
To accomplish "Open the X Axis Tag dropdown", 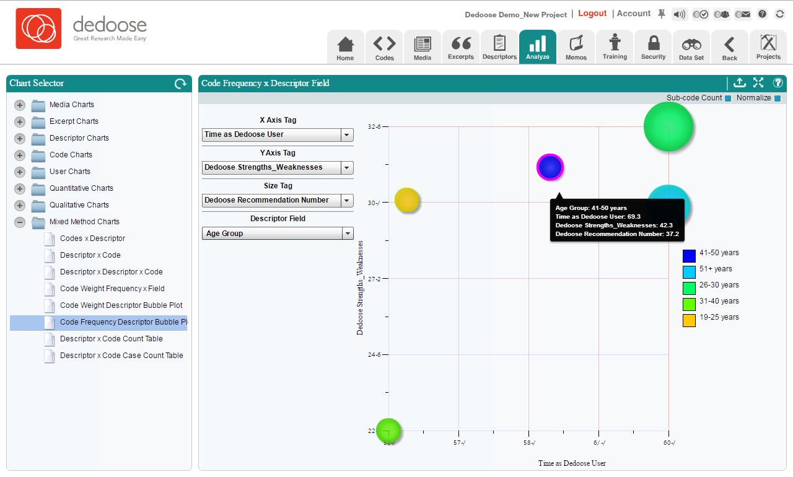I will click(347, 134).
